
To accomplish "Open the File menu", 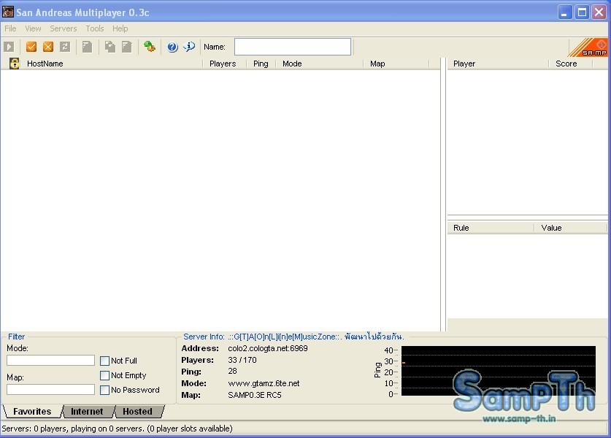I will [10, 28].
